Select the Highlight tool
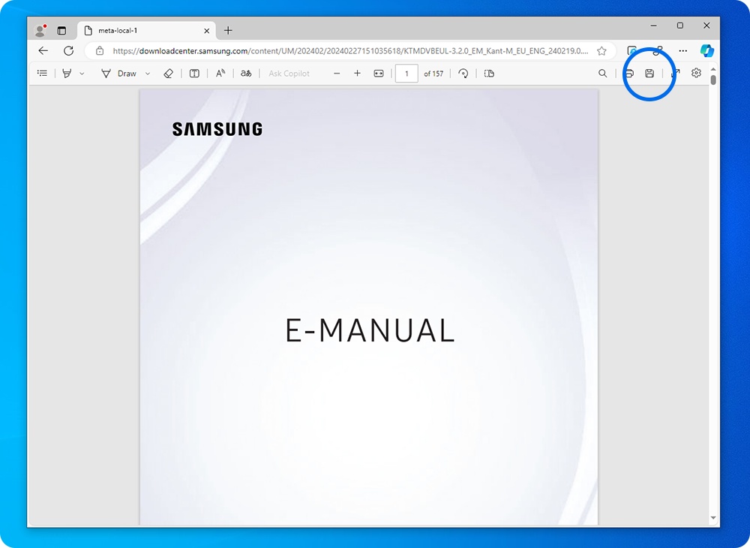 67,73
